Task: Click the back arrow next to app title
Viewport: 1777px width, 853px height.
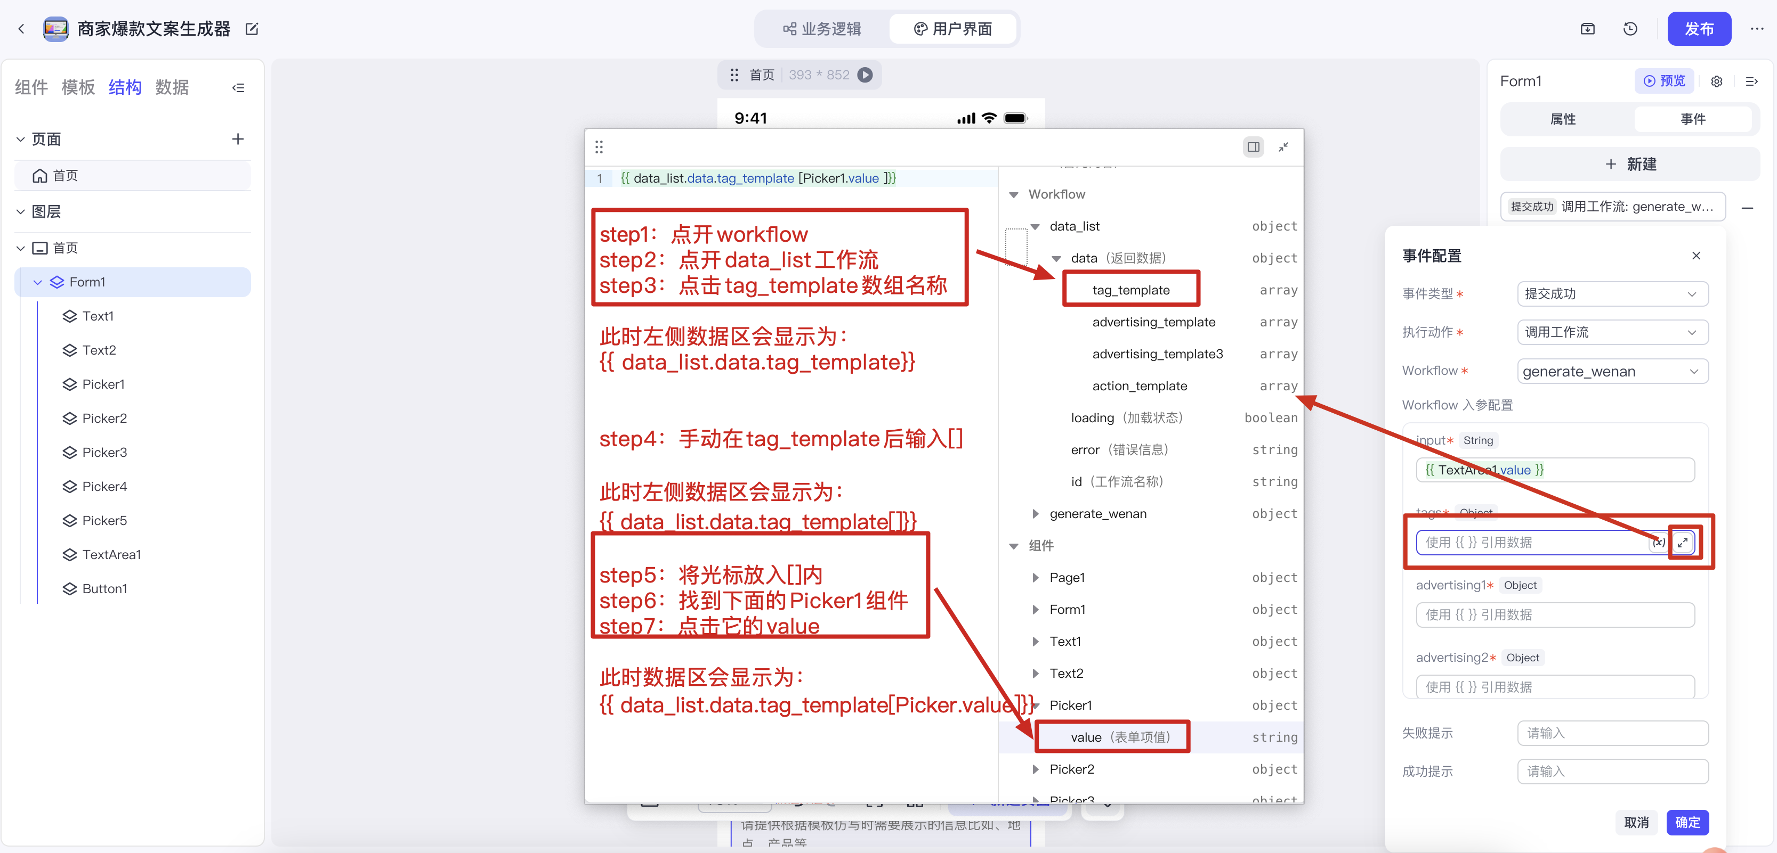Action: click(21, 29)
